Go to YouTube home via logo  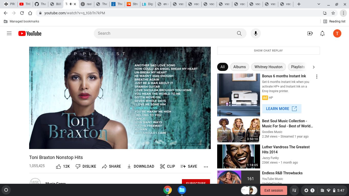tap(30, 33)
